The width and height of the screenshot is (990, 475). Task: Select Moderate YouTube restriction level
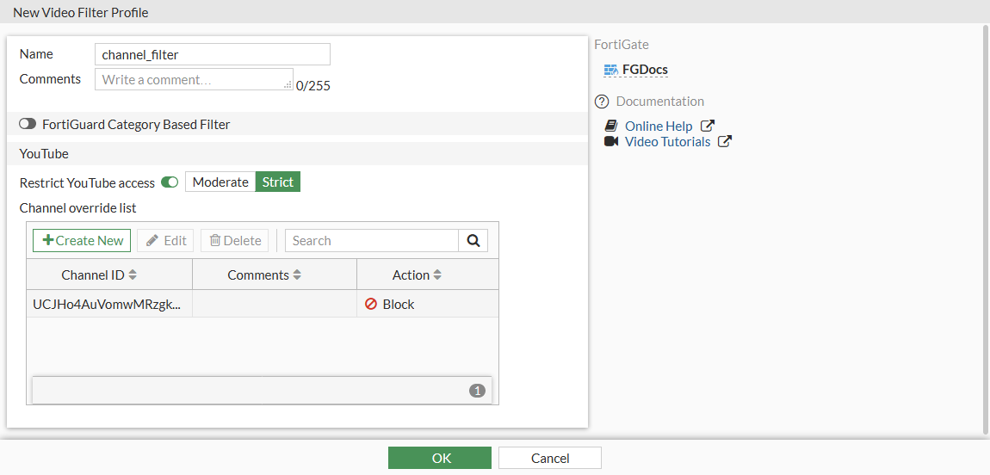[220, 182]
